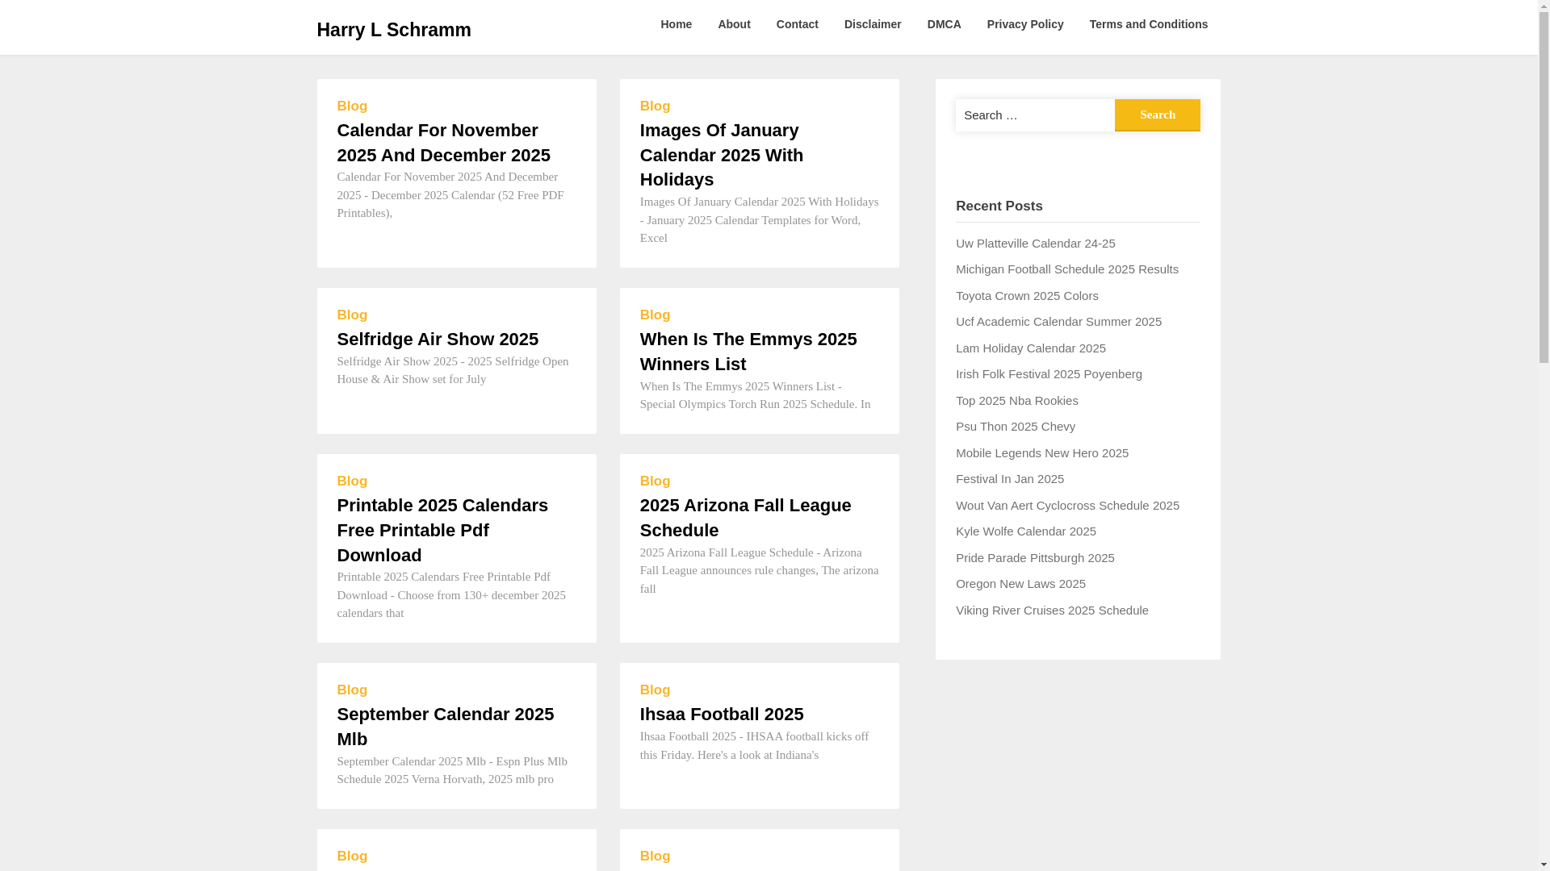
Task: Open recent post Michigan Football Schedule 2025 Results
Action: click(x=1066, y=269)
